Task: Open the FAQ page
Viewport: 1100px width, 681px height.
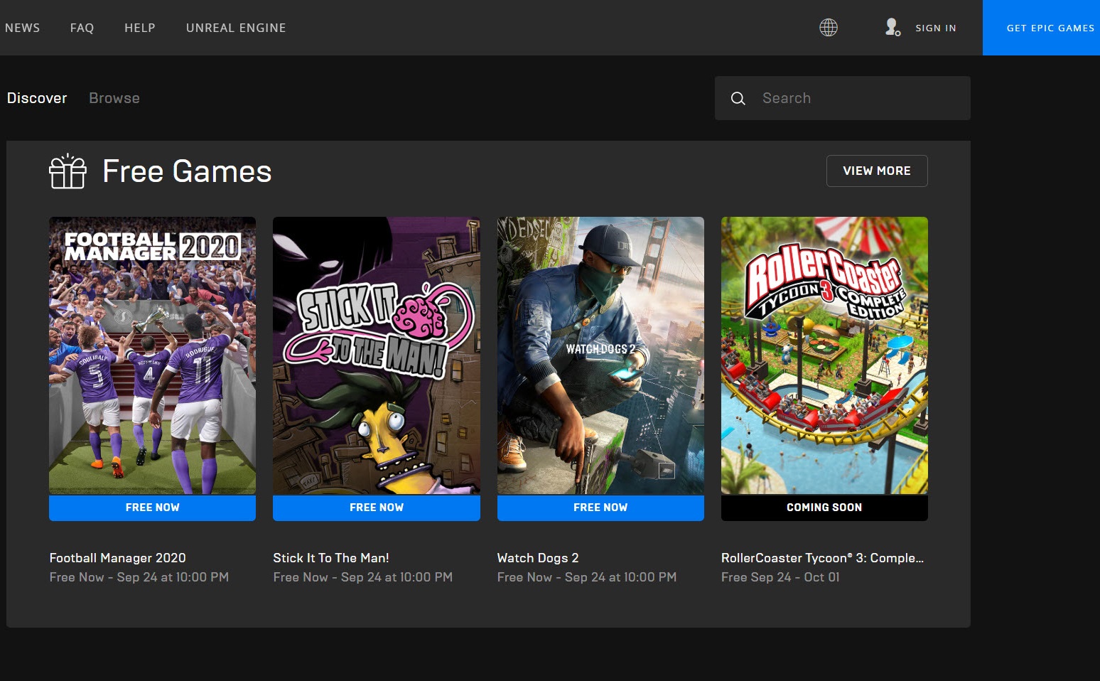Action: coord(82,28)
